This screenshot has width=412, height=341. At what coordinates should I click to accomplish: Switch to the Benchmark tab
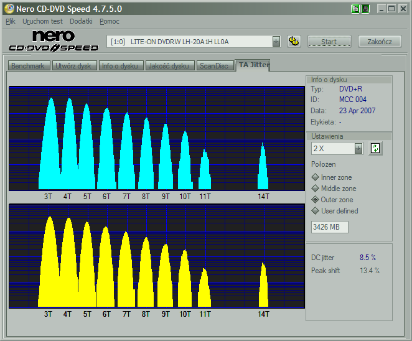click(29, 66)
